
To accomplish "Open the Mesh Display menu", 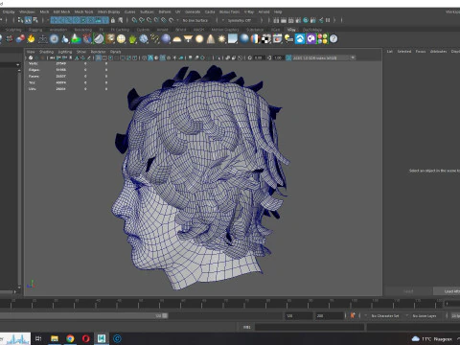I will (108, 11).
